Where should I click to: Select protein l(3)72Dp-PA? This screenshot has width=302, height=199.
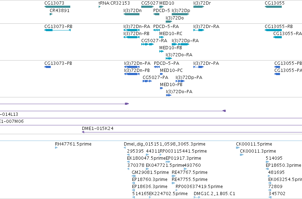point(180,81)
